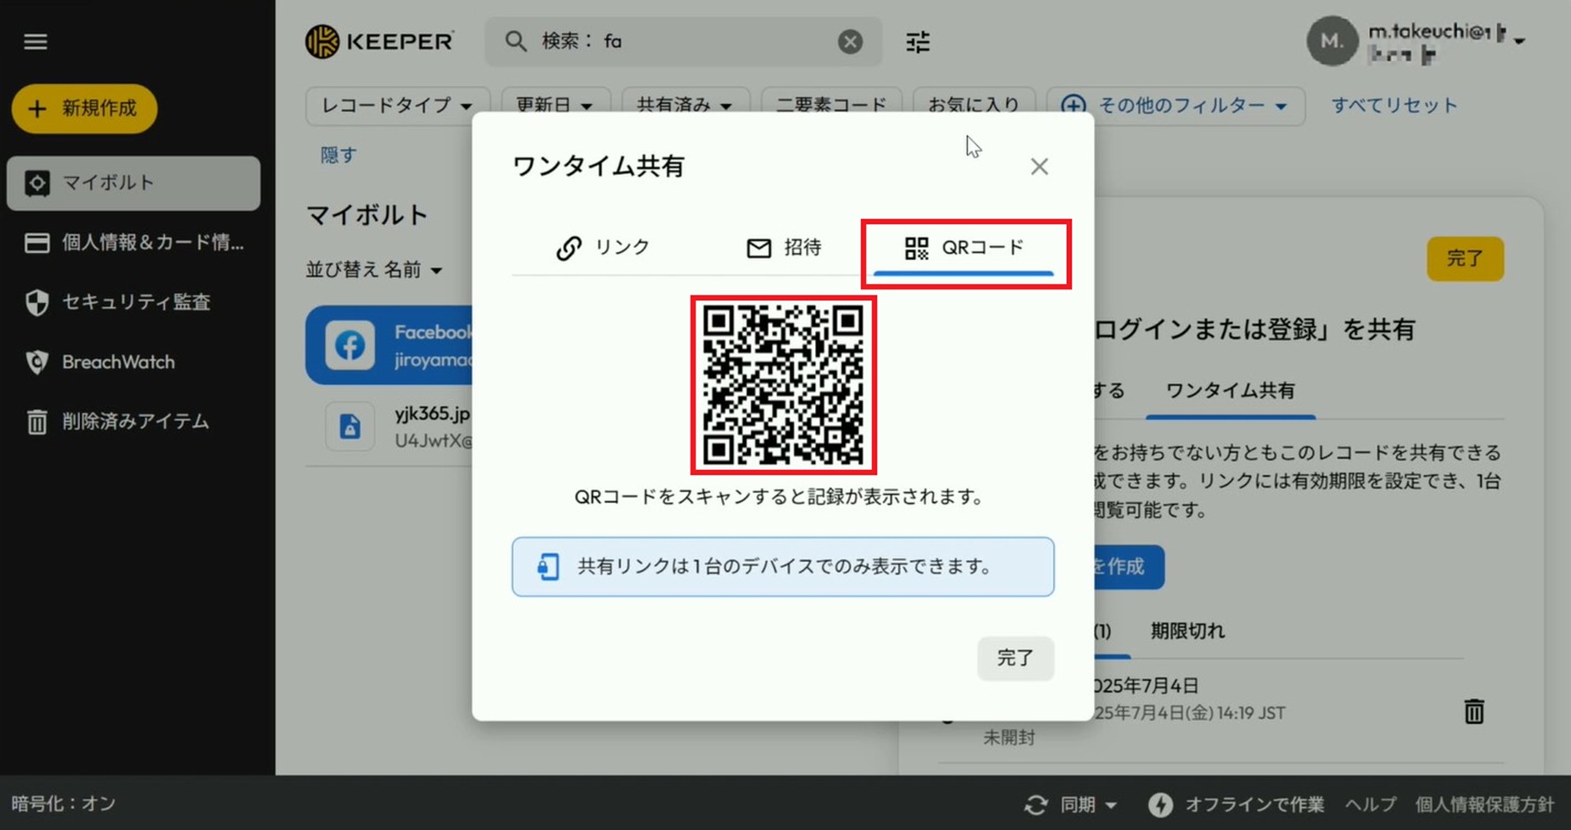The width and height of the screenshot is (1571, 830).
Task: Open the search filter settings icon
Action: click(918, 42)
